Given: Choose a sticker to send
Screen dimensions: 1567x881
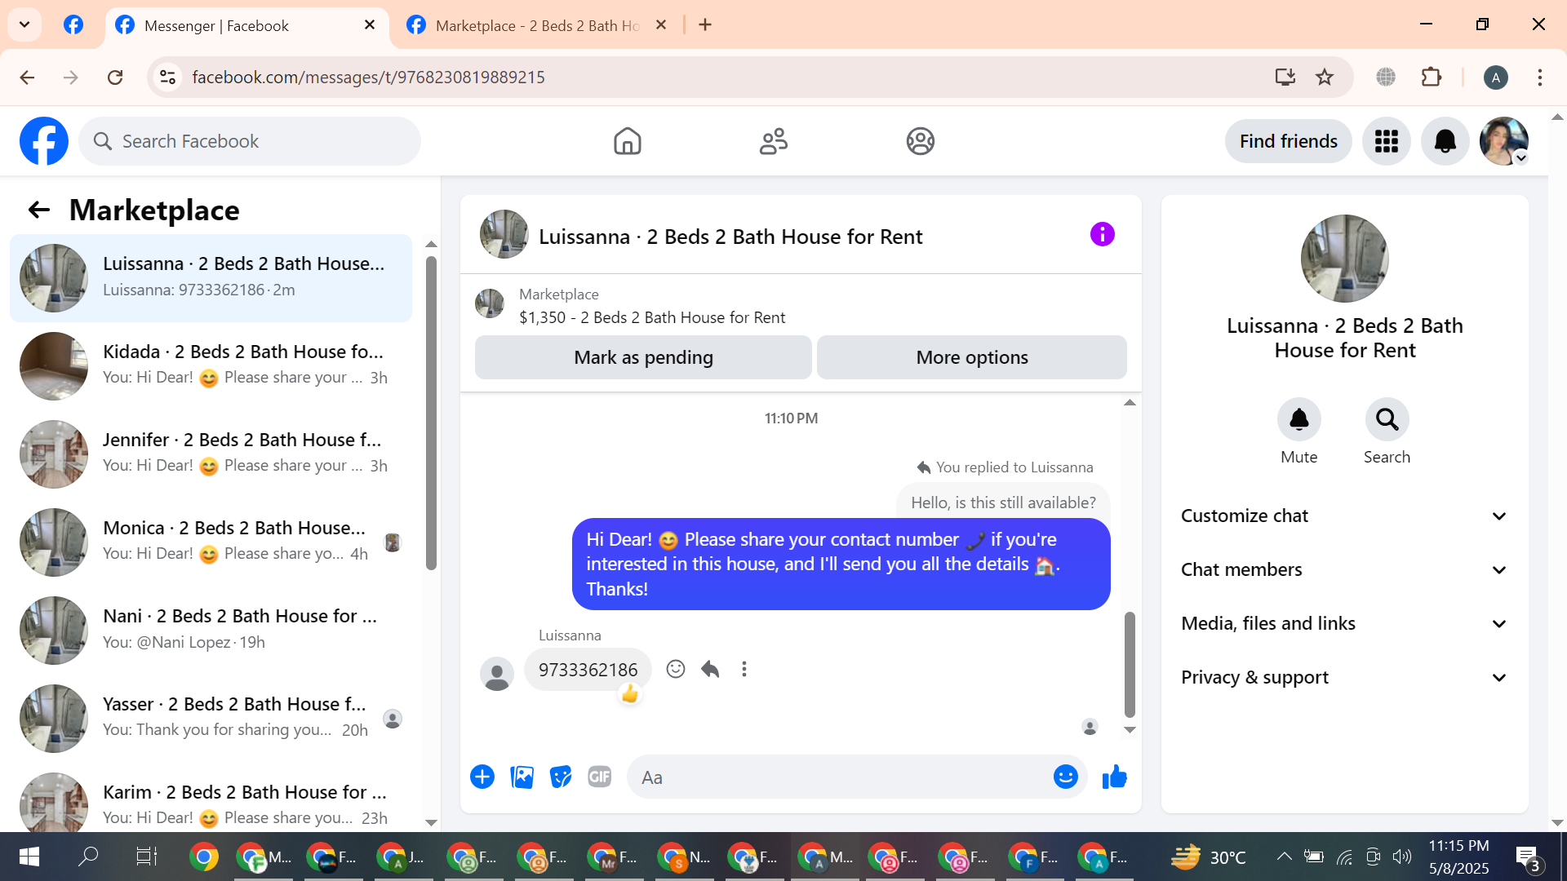Looking at the screenshot, I should (561, 777).
